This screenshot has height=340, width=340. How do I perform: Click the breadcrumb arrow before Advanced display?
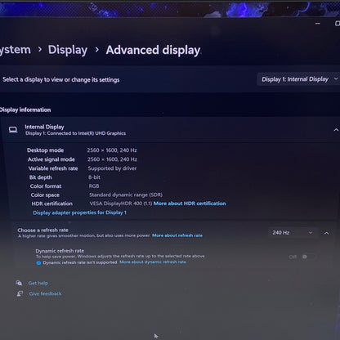click(x=97, y=50)
